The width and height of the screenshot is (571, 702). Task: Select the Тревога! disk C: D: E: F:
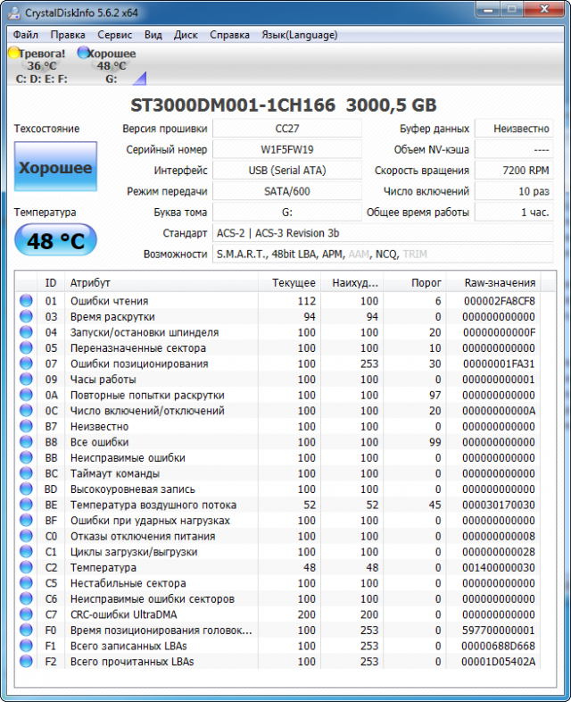39,65
